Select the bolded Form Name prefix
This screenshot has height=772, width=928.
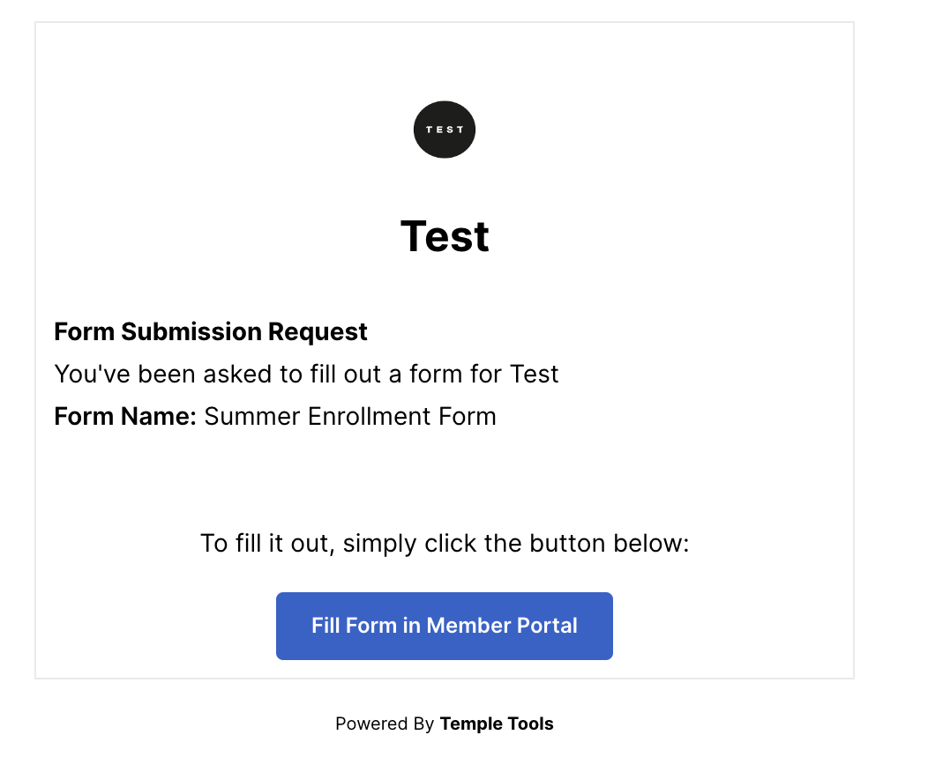(123, 416)
